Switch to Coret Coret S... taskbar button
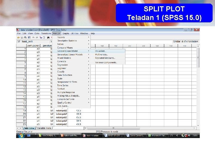Image resolution: width=215 pixels, height=161 pixels. pyautogui.click(x=136, y=135)
